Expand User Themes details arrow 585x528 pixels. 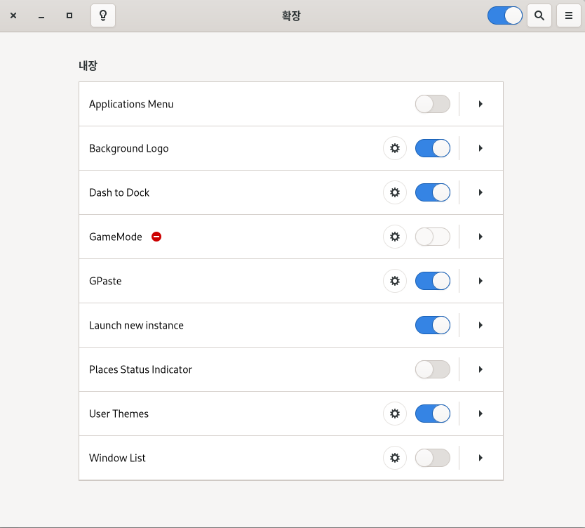point(480,414)
